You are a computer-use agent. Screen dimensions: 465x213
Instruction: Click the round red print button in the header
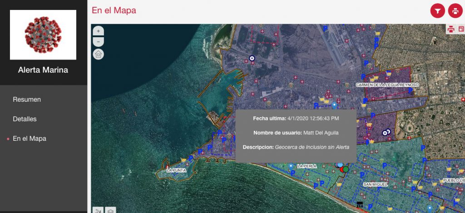pos(455,11)
